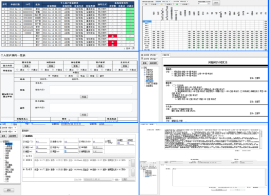Choose the 通知 radio option
Viewport: 269px width, 195px height.
pos(65,75)
